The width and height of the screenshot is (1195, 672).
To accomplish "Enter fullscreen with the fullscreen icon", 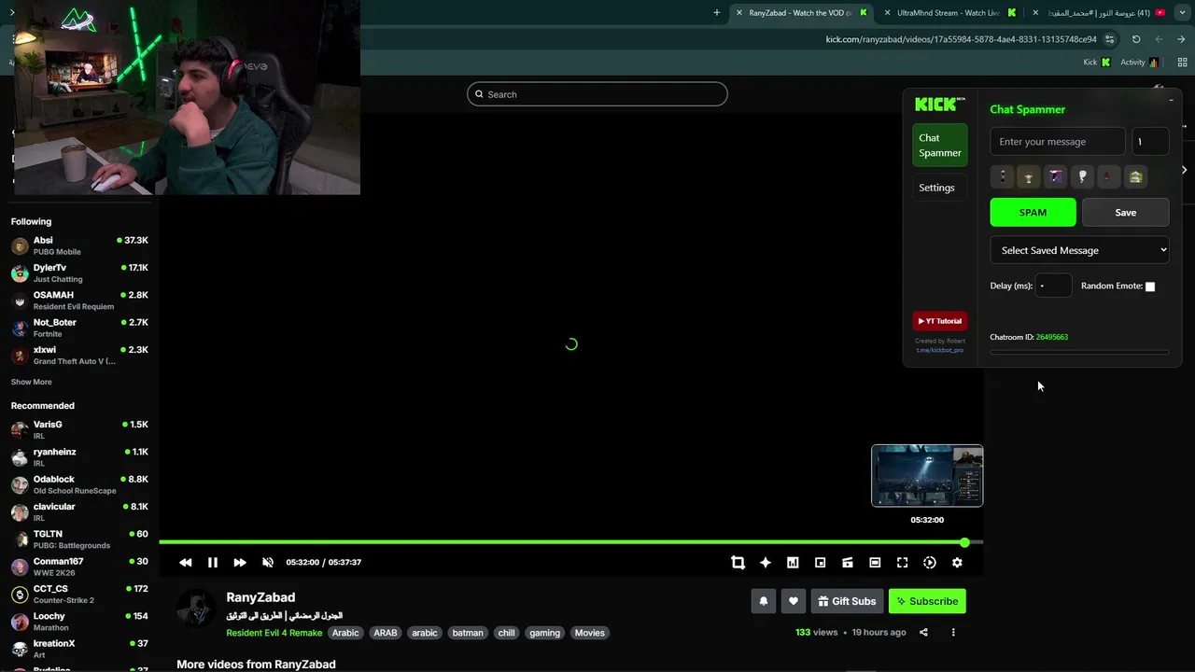I will (902, 562).
